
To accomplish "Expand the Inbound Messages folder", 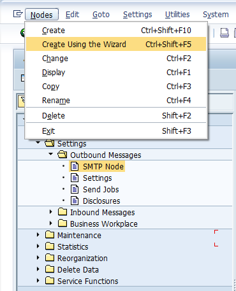I will coord(50,212).
